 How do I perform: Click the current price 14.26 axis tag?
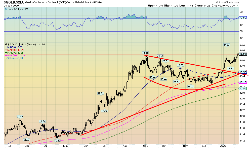click(242, 54)
